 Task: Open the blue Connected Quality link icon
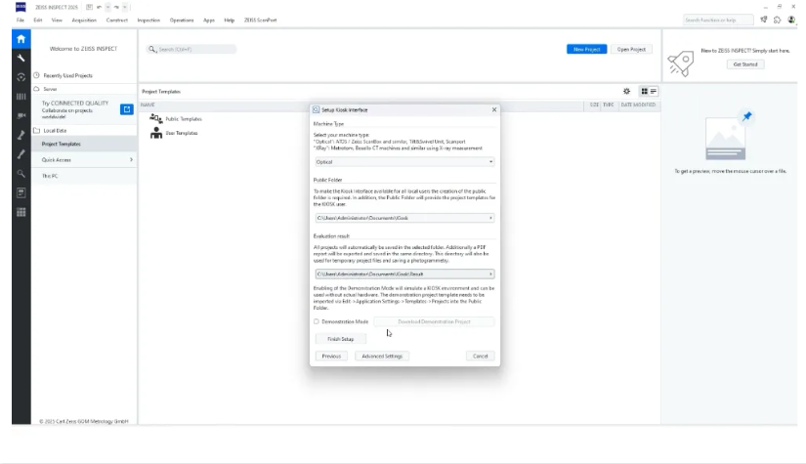(126, 109)
